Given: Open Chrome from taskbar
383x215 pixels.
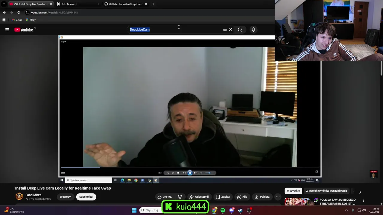Looking at the screenshot, I should click(x=214, y=210).
